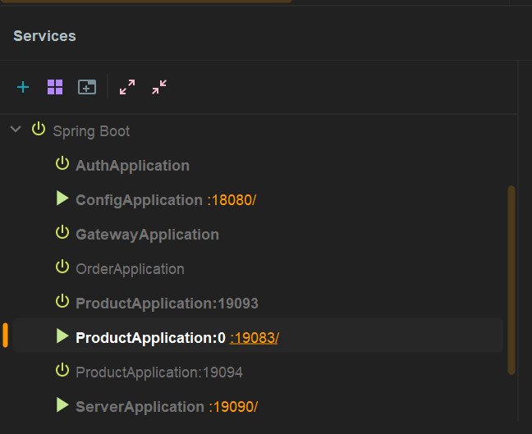Click the Services panel title
This screenshot has width=532, height=434.
click(44, 36)
